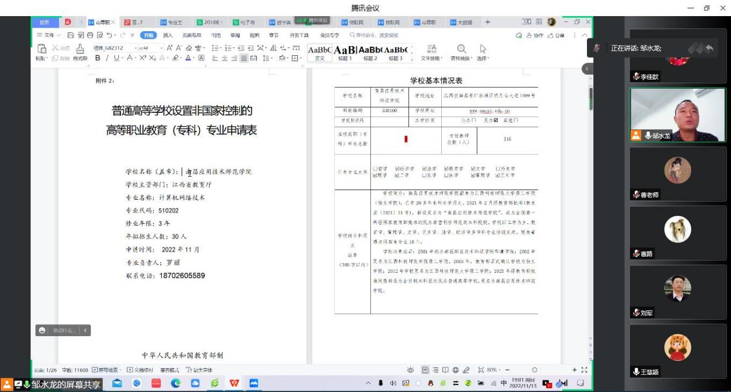Select 邹水龙's video thumbnail

coord(676,115)
